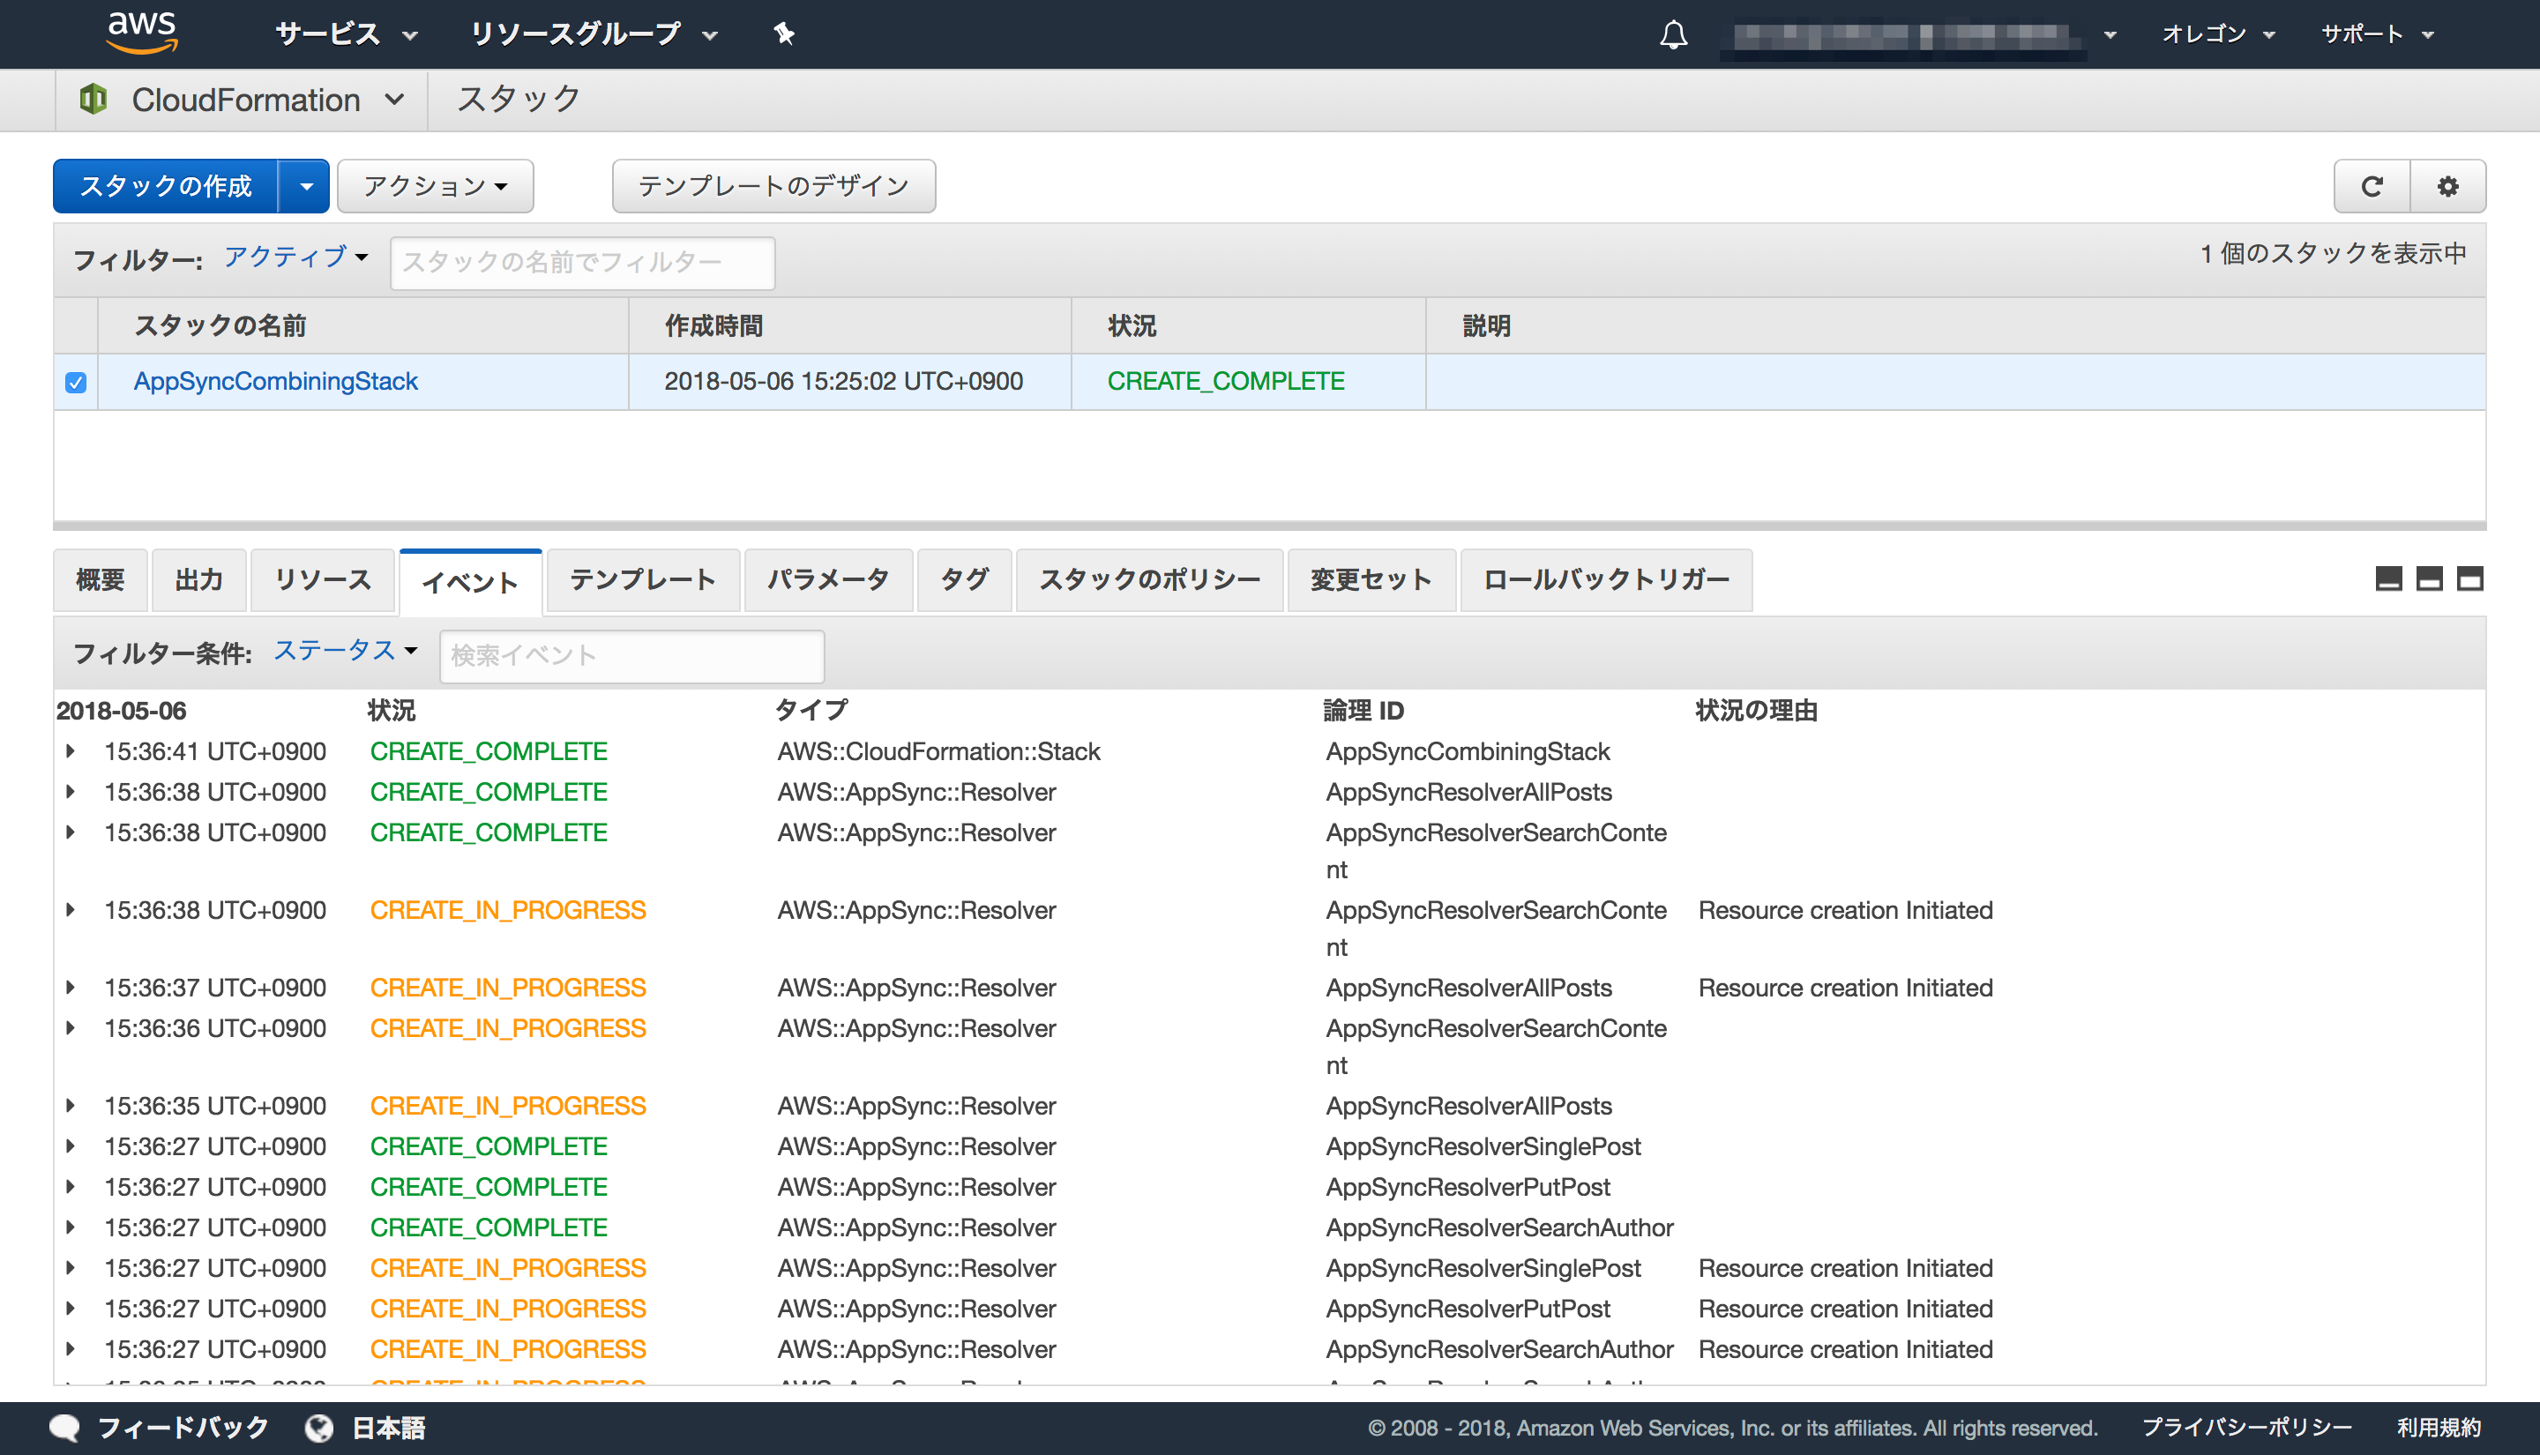This screenshot has width=2540, height=1455.
Task: Expand the 15:36:37 CREATE_IN_PROGRESS event row
Action: (70, 989)
